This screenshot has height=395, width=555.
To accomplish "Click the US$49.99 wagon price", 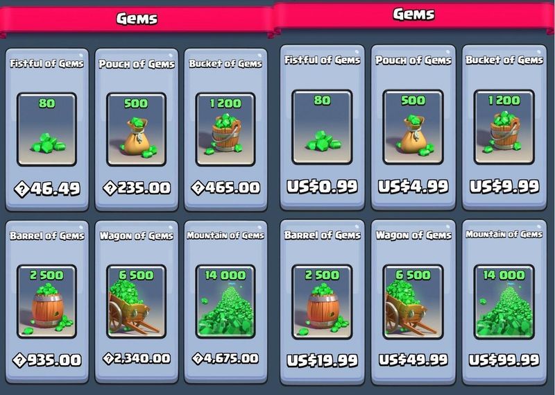I will tap(413, 360).
